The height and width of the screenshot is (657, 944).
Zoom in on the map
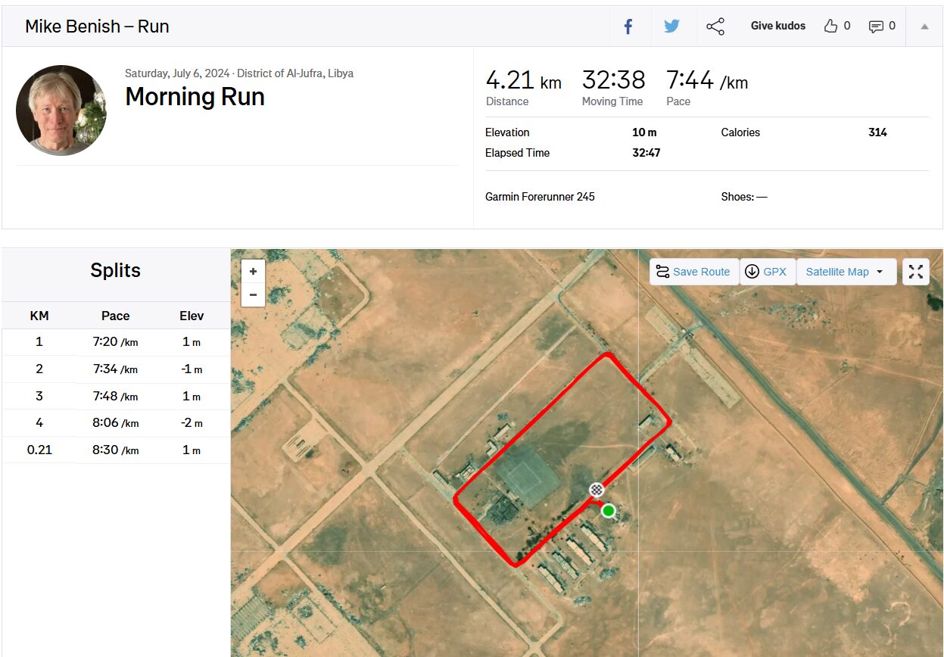click(253, 271)
